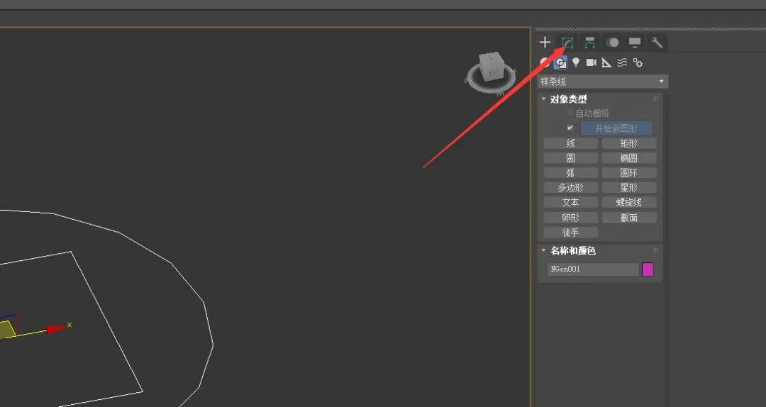Open the 样条线 shape type dropdown
This screenshot has width=766, height=407.
[603, 82]
